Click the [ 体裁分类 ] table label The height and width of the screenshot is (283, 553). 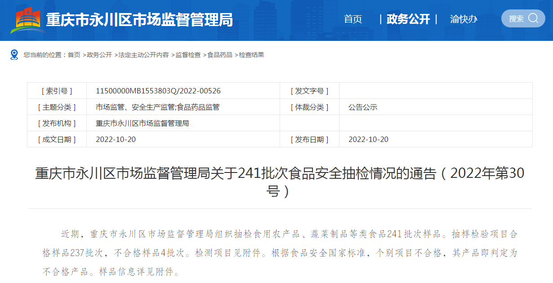pyautogui.click(x=309, y=107)
